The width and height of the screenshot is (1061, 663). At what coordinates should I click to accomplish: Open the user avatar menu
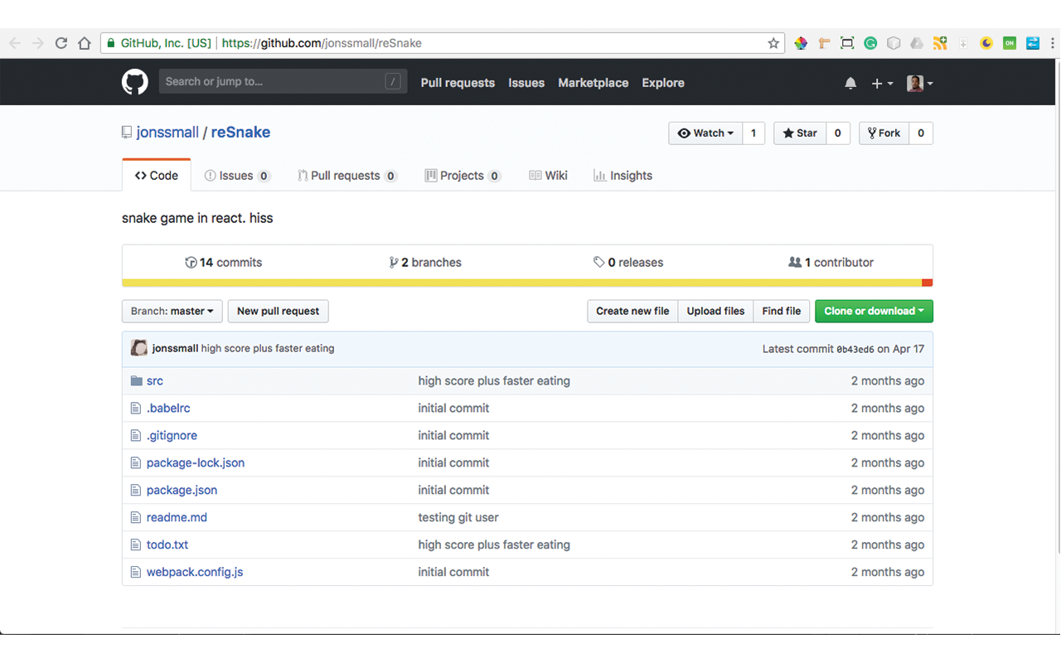tap(920, 83)
